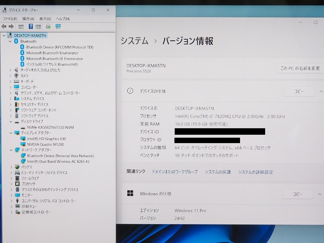The height and width of the screenshot is (243, 324).
Task: Click the プロセッサ processor category icon
Action: 17,184
